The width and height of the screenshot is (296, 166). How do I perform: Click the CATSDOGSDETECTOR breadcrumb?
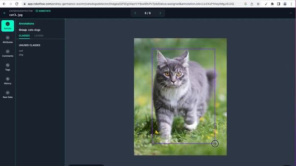(21, 11)
